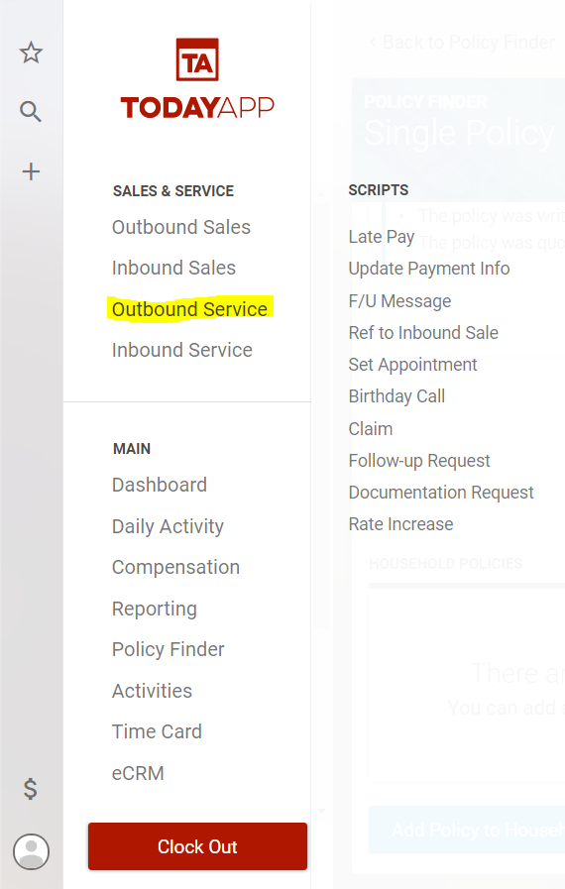Screen dimensions: 565x889
Task: Open the search magnifier icon
Action: 31,112
